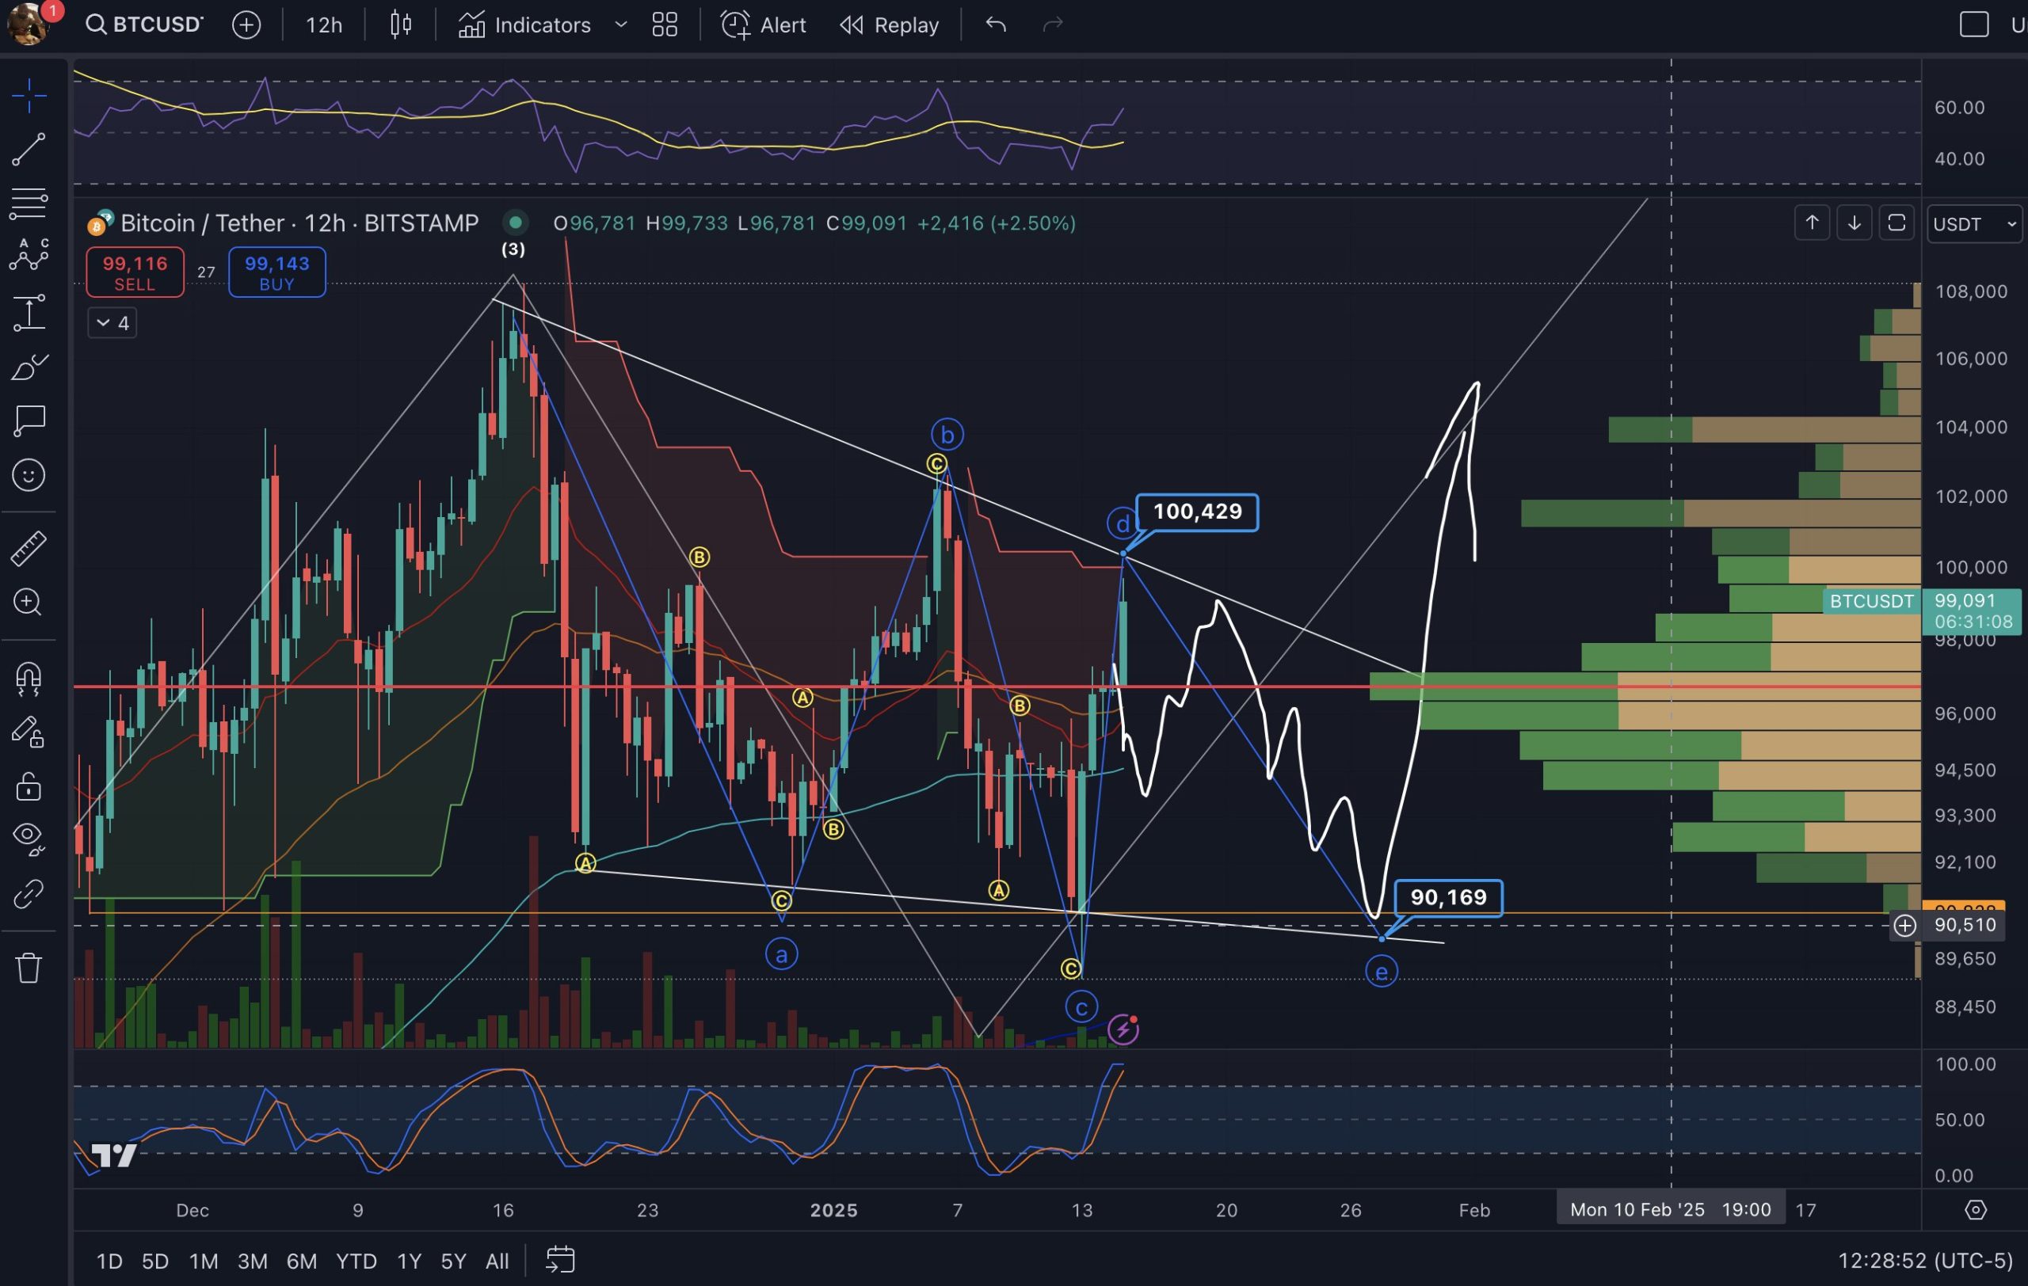Toggle magnet mode snapping
Image resolution: width=2028 pixels, height=1286 pixels.
[29, 678]
